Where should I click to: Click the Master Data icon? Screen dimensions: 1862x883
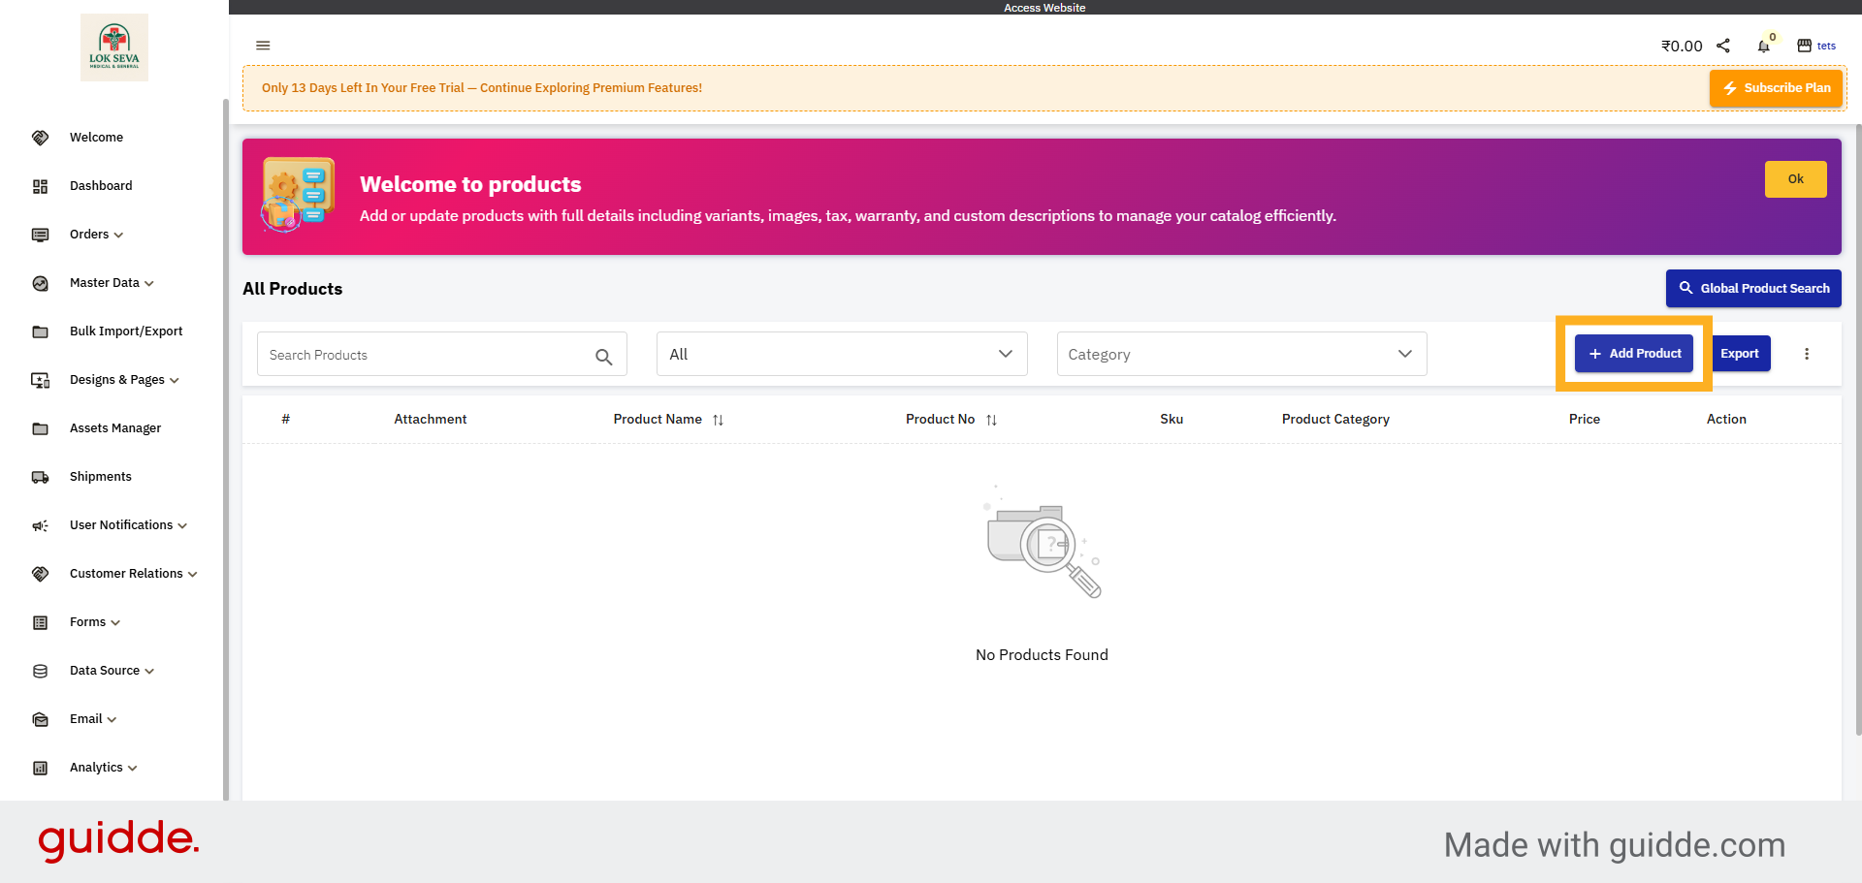pyautogui.click(x=40, y=283)
